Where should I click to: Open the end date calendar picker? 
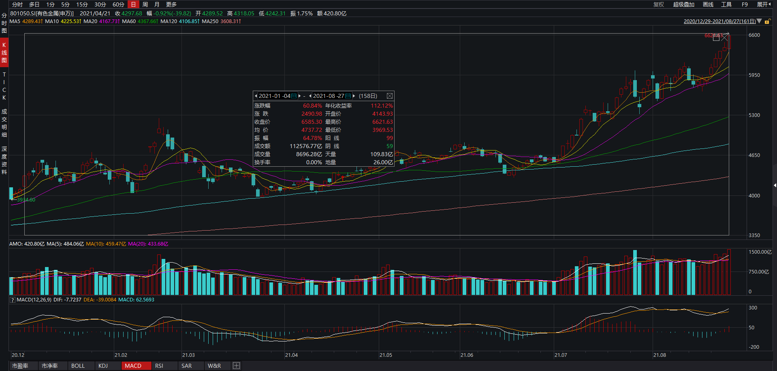coord(348,96)
